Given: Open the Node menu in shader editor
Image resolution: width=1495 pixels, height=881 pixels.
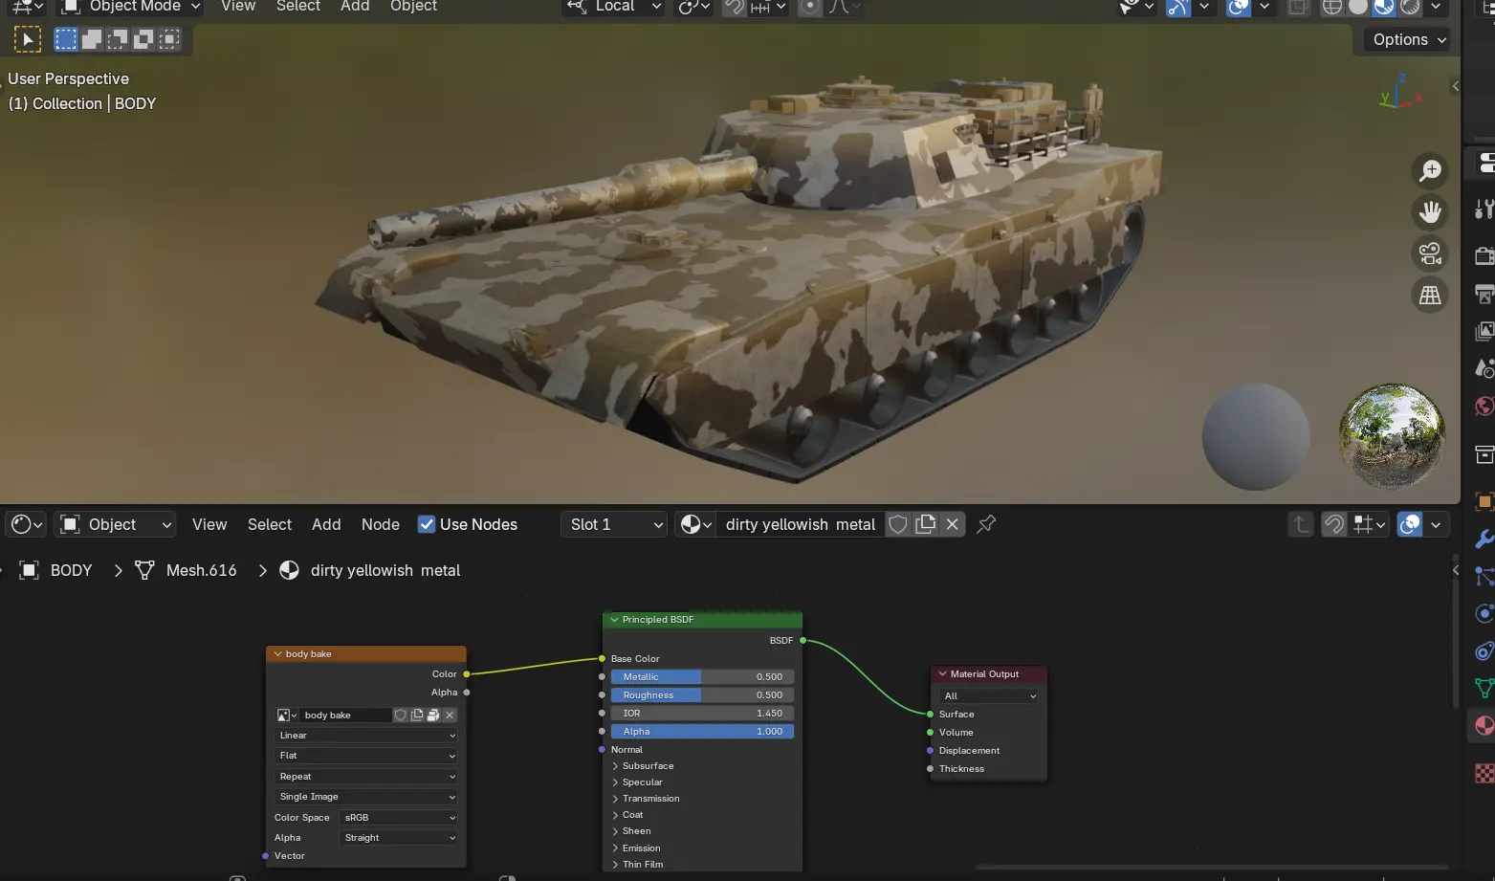Looking at the screenshot, I should [380, 524].
